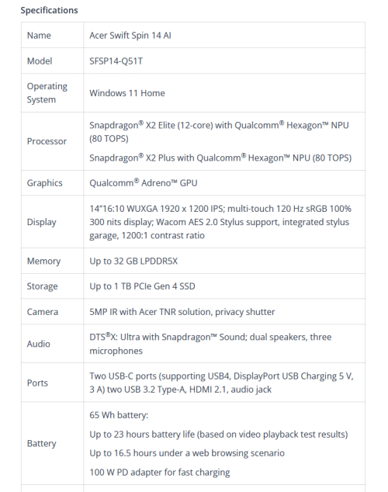Select the Processor row label
This screenshot has height=492, width=388.
point(47,141)
